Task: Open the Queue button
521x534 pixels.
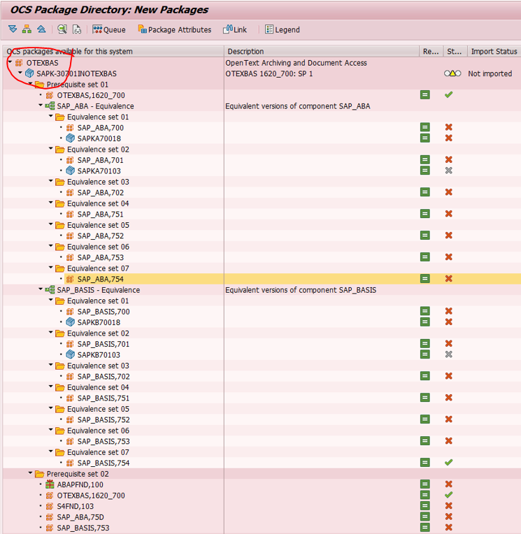Action: (109, 29)
